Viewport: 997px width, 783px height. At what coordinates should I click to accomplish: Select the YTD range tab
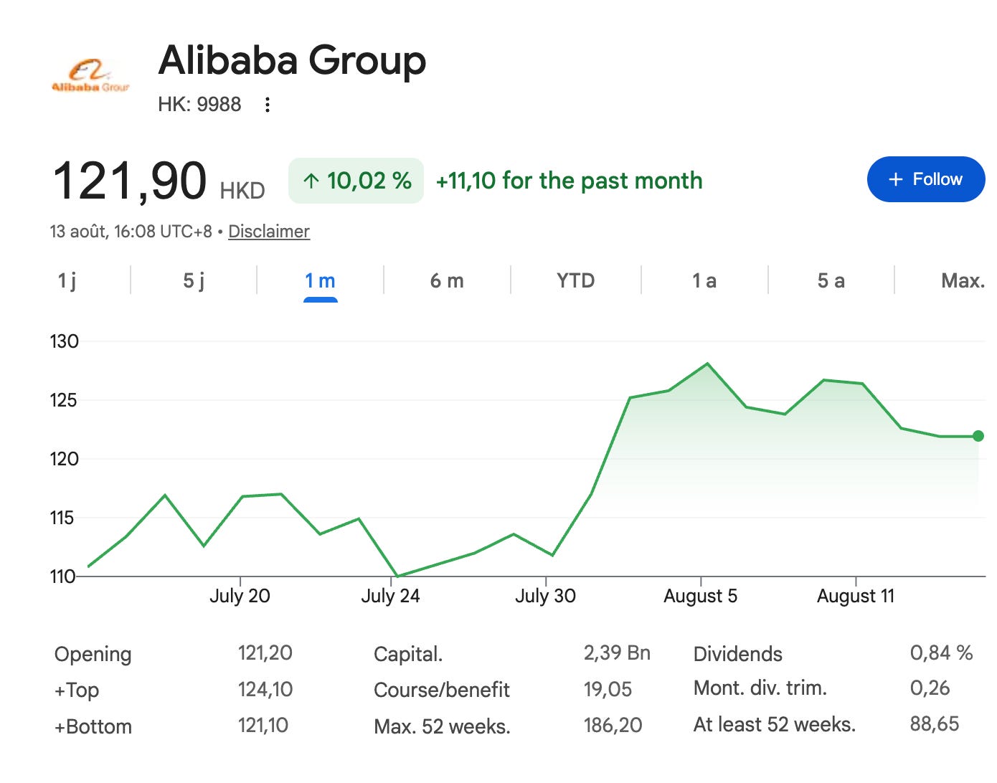click(x=575, y=280)
